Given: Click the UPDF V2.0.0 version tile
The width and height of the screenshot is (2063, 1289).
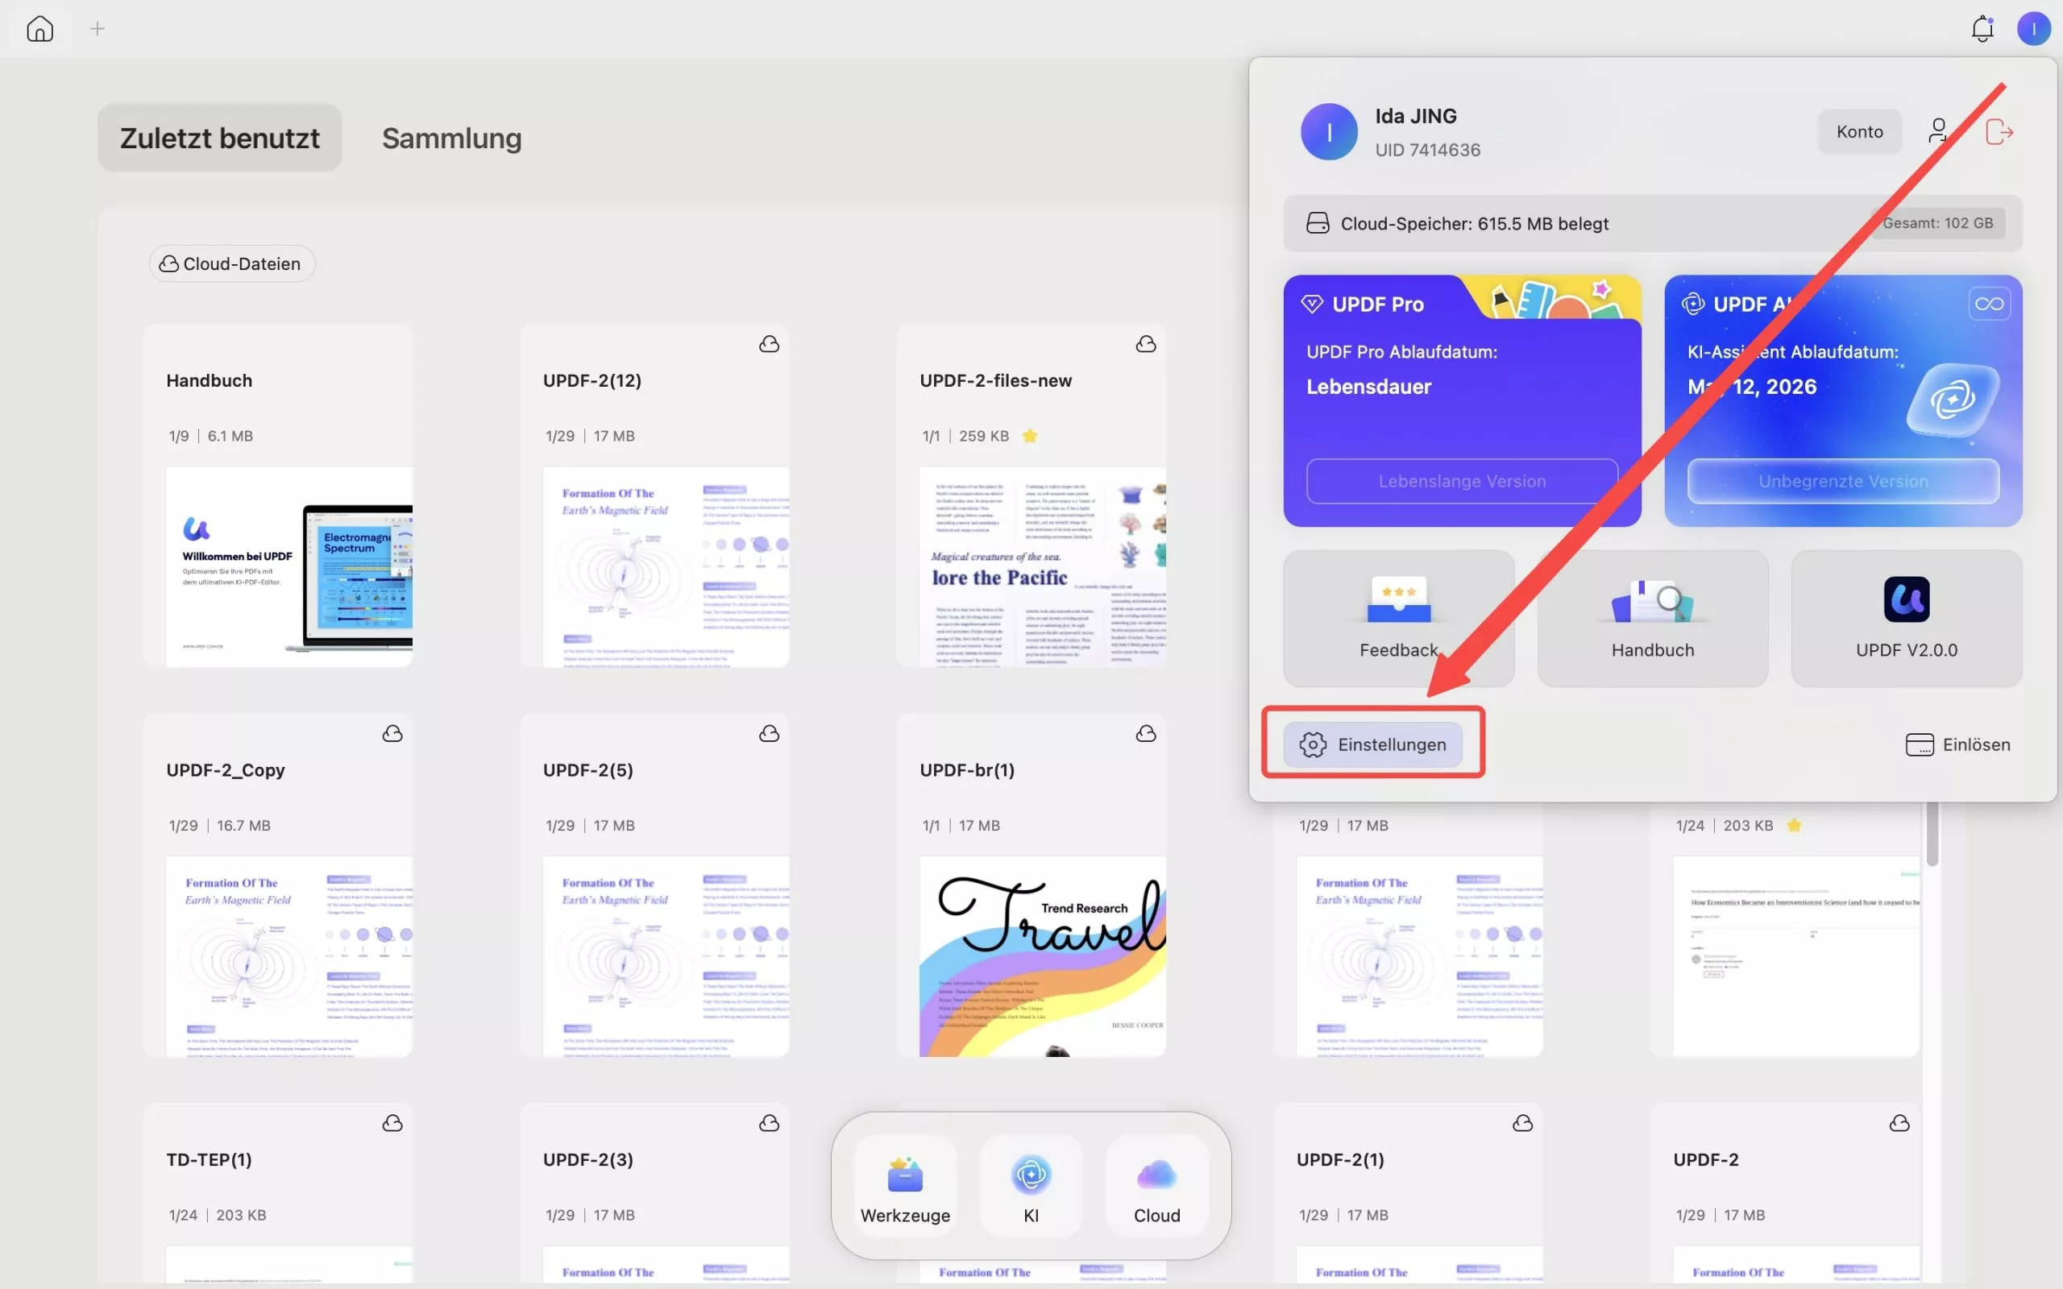Looking at the screenshot, I should pos(1906,618).
